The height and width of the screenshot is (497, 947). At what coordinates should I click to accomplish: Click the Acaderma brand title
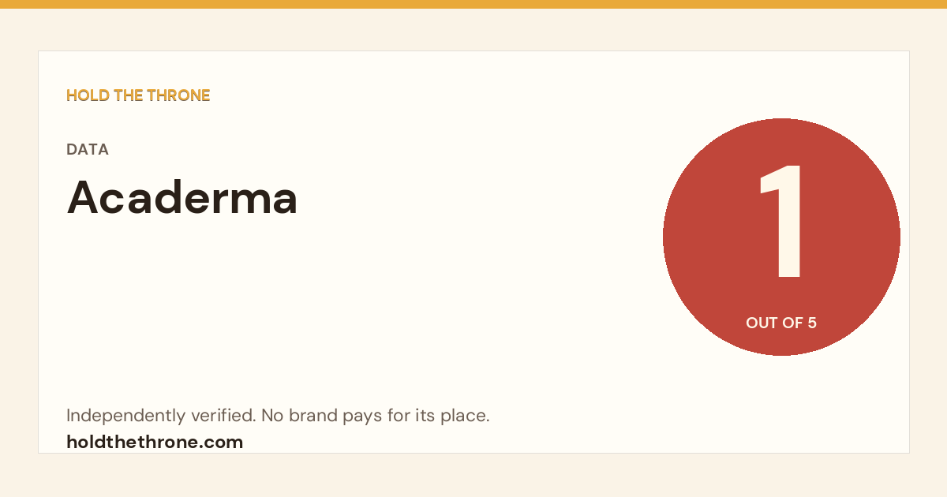(182, 197)
